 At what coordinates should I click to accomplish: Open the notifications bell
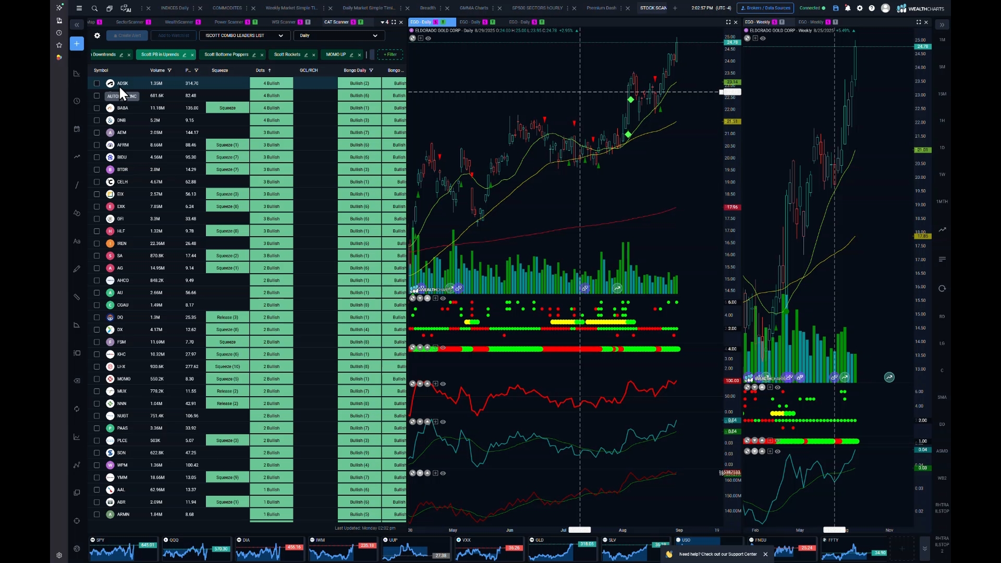pos(848,8)
